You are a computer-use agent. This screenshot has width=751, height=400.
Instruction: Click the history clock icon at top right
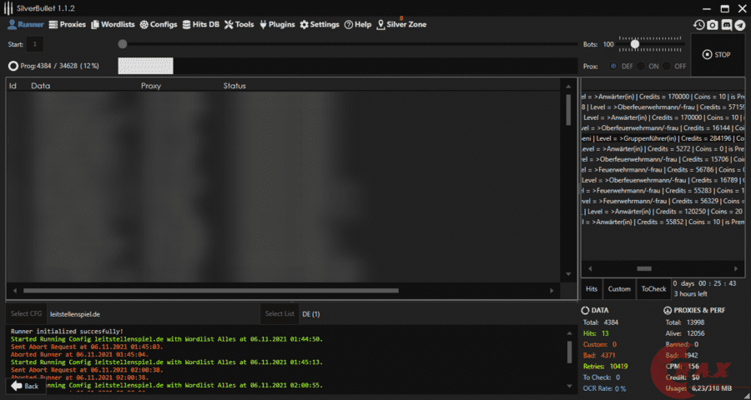coord(698,25)
